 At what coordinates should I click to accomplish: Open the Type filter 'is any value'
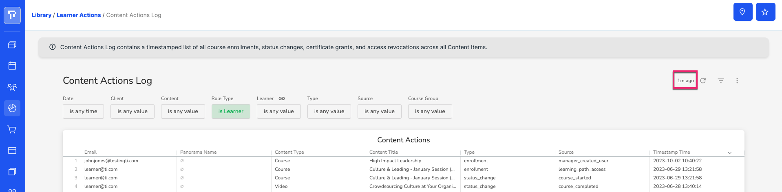coord(329,111)
